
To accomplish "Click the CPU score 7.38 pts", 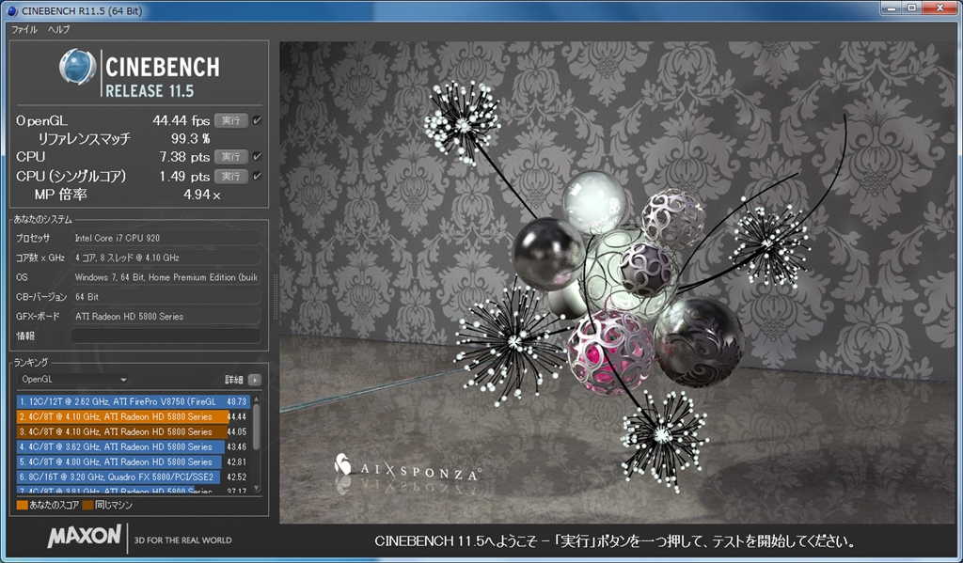I will tap(184, 157).
